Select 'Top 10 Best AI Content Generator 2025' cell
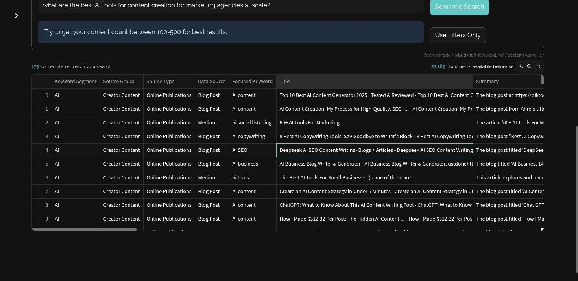Image resolution: width=578 pixels, height=281 pixels. pyautogui.click(x=375, y=95)
